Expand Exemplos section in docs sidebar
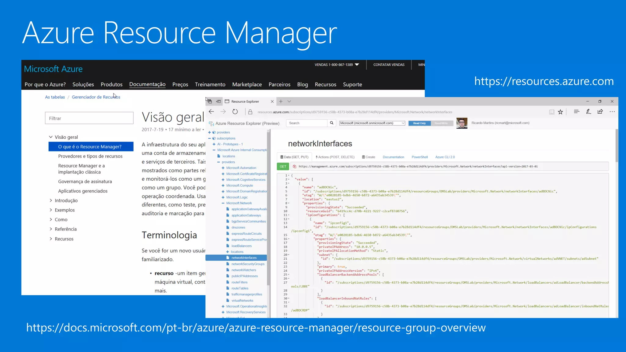The image size is (626, 352). click(51, 210)
